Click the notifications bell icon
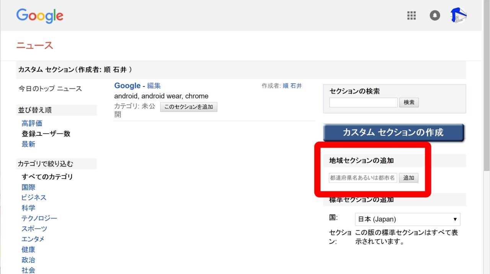The image size is (490, 274). [434, 16]
